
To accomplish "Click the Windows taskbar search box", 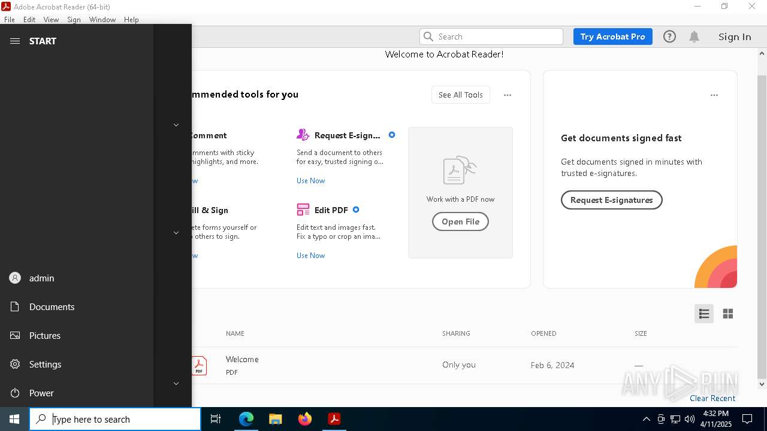I will 115,419.
